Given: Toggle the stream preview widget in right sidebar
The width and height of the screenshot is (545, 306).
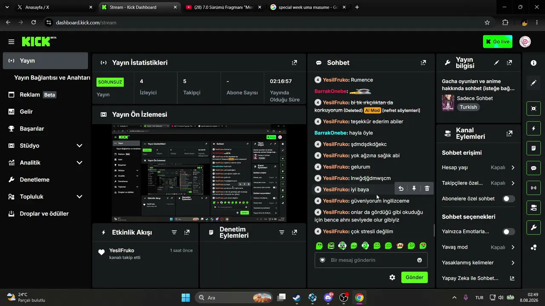Looking at the screenshot, I should click(534, 108).
